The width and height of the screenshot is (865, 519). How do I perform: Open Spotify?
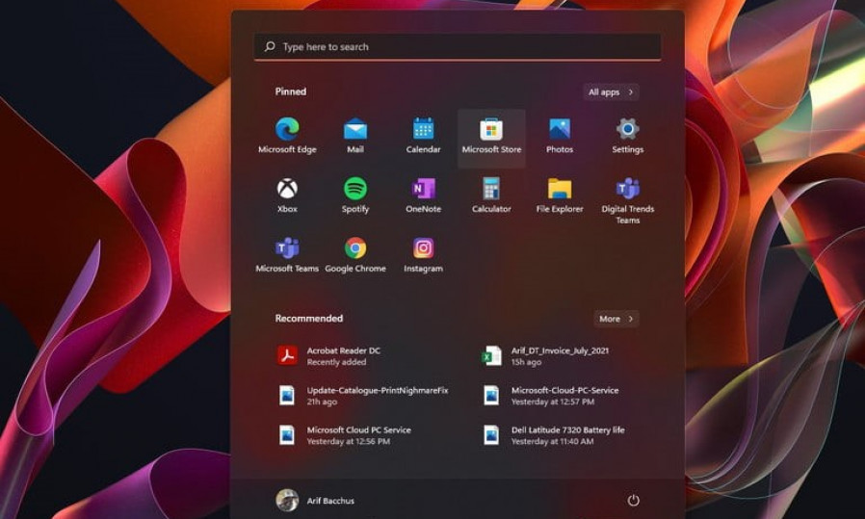pyautogui.click(x=355, y=196)
